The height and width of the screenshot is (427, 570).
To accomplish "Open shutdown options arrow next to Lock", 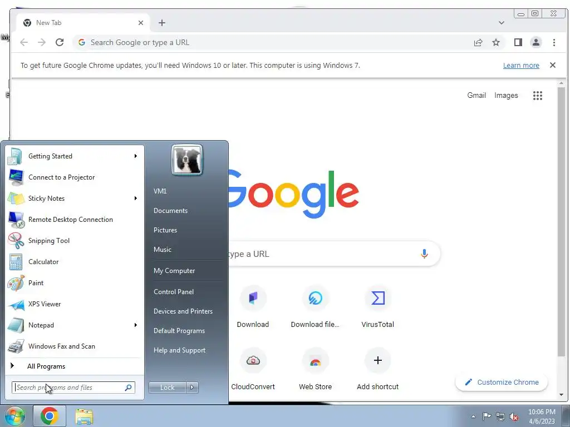I will [x=192, y=388].
